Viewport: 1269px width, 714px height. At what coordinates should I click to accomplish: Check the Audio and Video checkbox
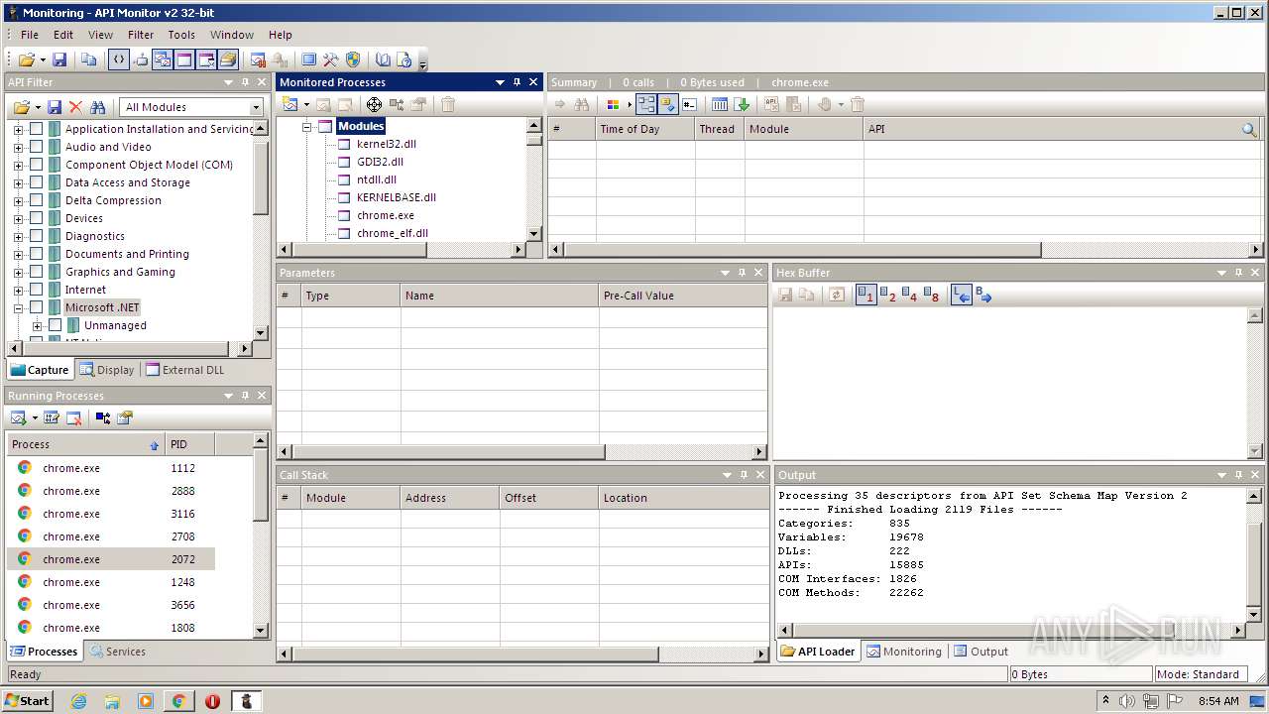(x=37, y=147)
